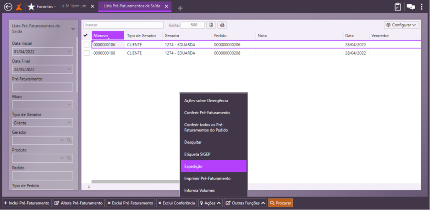This screenshot has height=210, width=430.
Task: Close the Lista Pré-Faturamentos de Saída tab
Action: 166,6
